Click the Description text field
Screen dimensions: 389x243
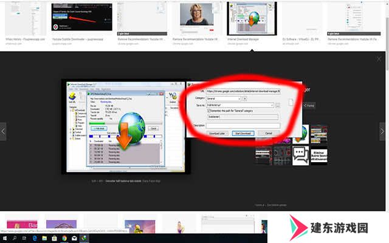(243, 126)
